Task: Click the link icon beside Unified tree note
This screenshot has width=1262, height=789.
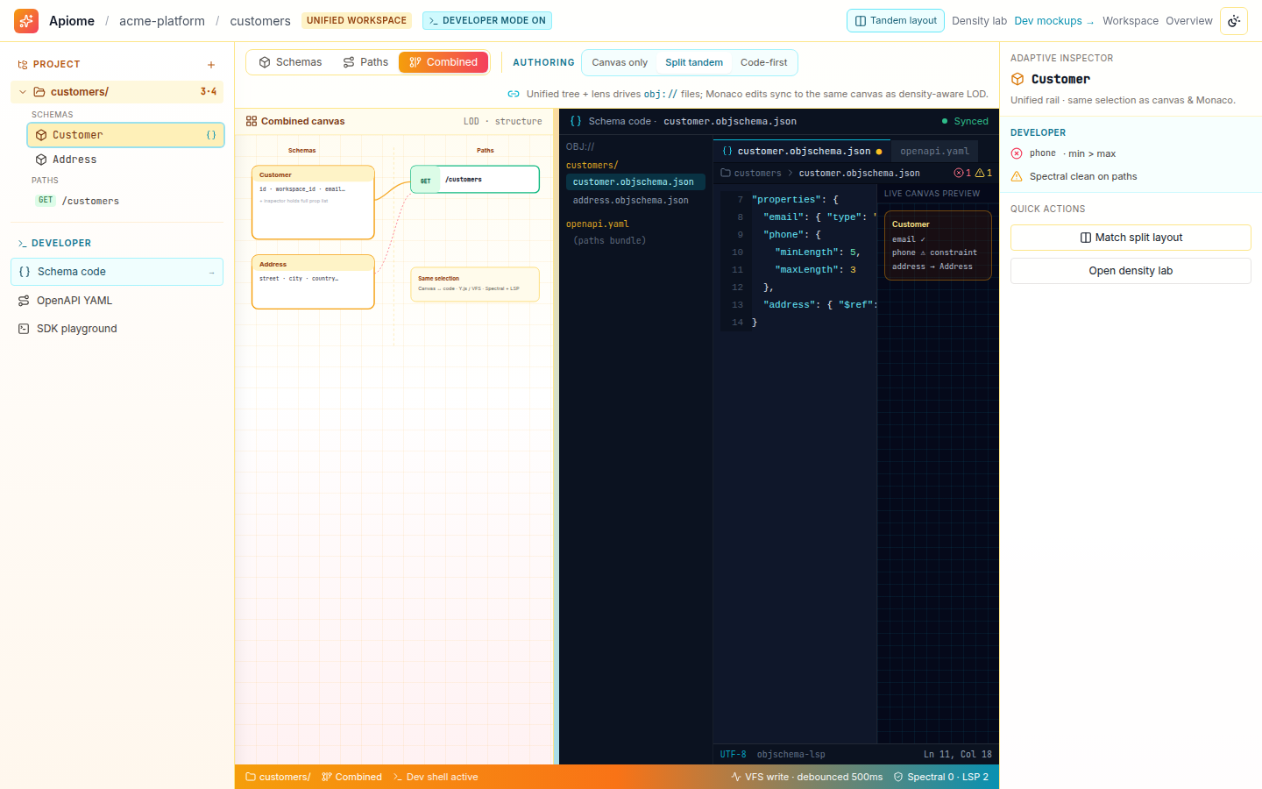Action: 514,94
